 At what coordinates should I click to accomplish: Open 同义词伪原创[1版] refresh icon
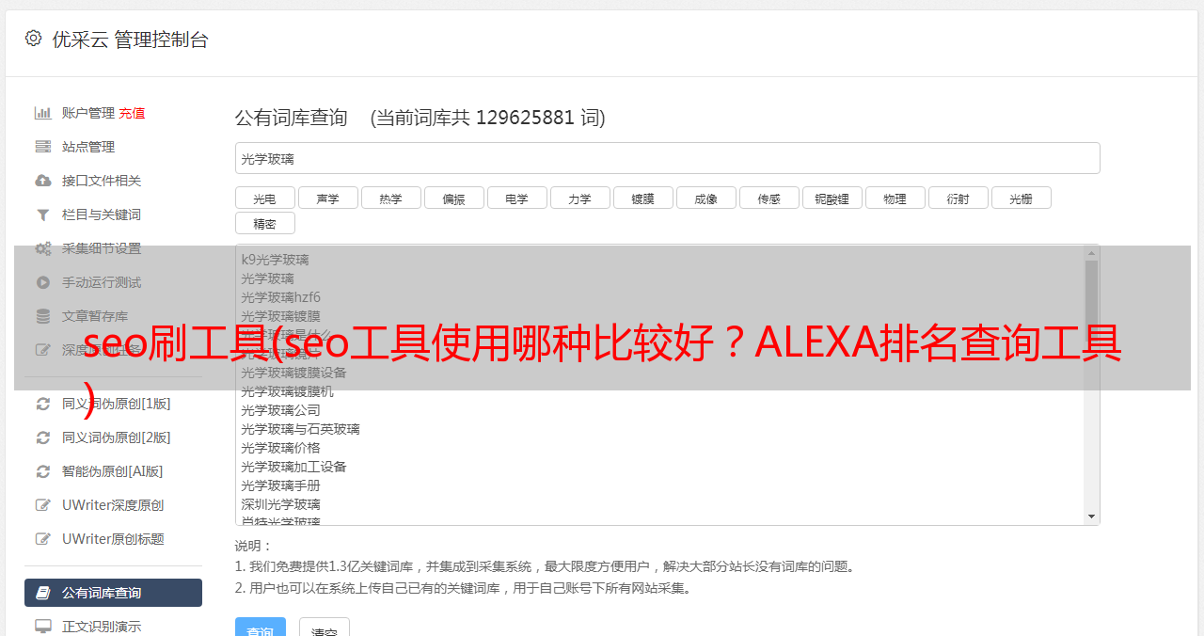point(42,404)
